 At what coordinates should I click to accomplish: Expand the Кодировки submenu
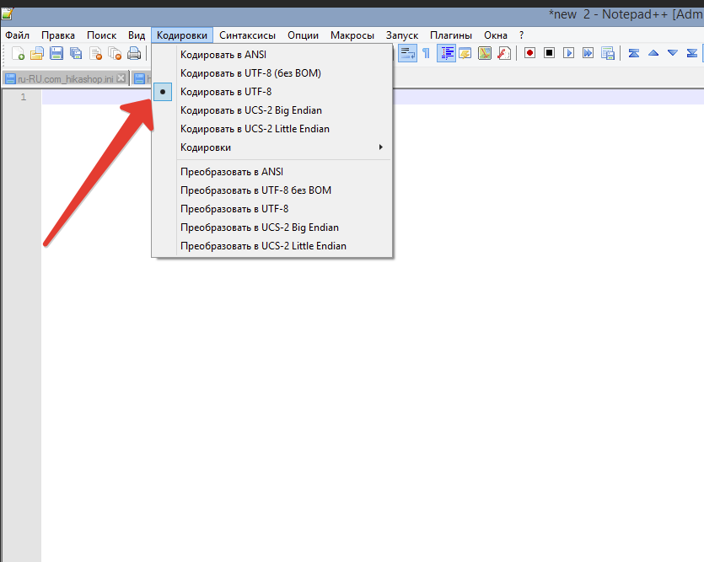272,147
